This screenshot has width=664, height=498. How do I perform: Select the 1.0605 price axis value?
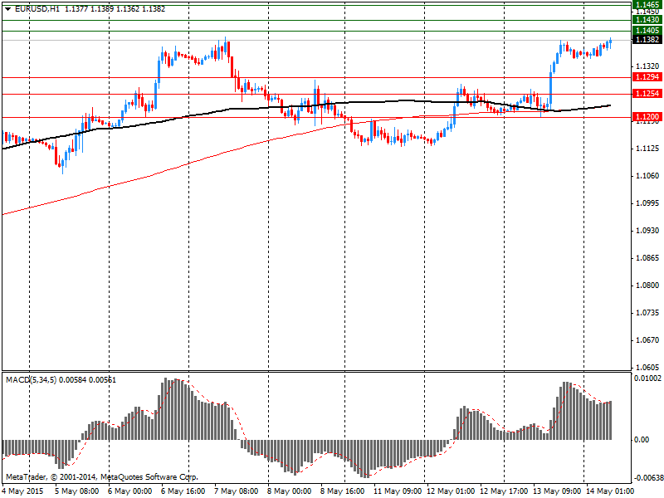pos(647,367)
